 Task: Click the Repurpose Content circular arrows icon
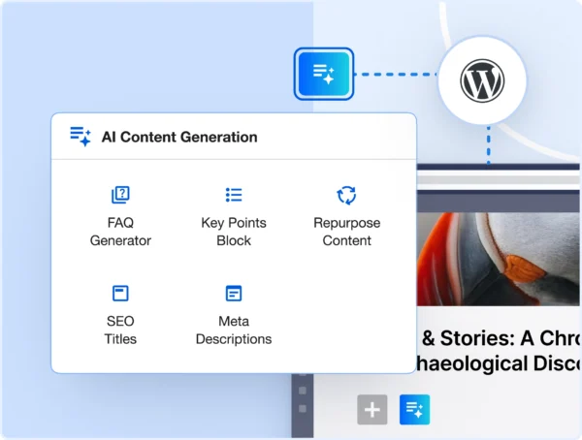tap(346, 196)
